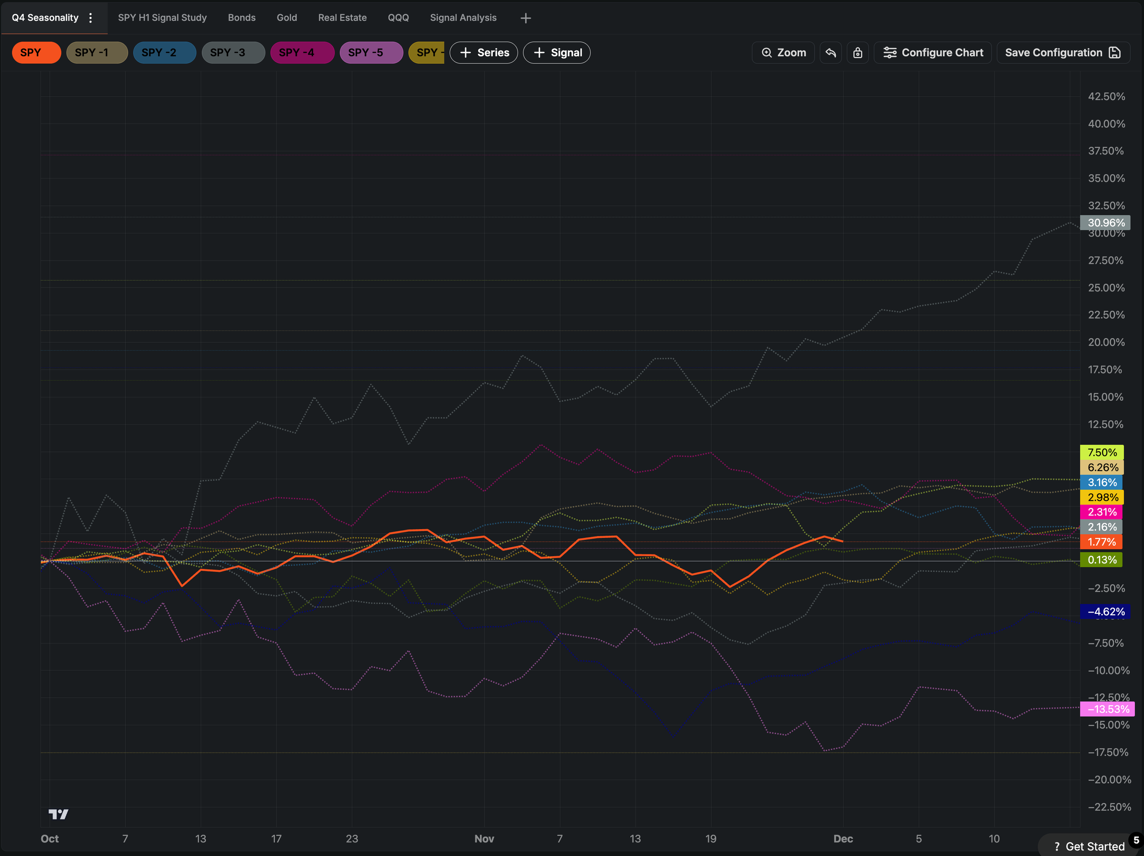Open the Signal Analysis tab
The height and width of the screenshot is (856, 1144).
point(463,17)
